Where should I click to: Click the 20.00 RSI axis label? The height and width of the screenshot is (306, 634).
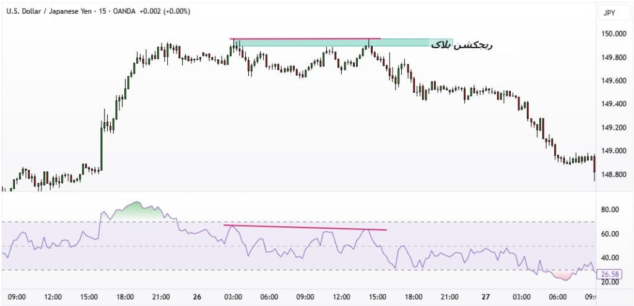click(609, 283)
